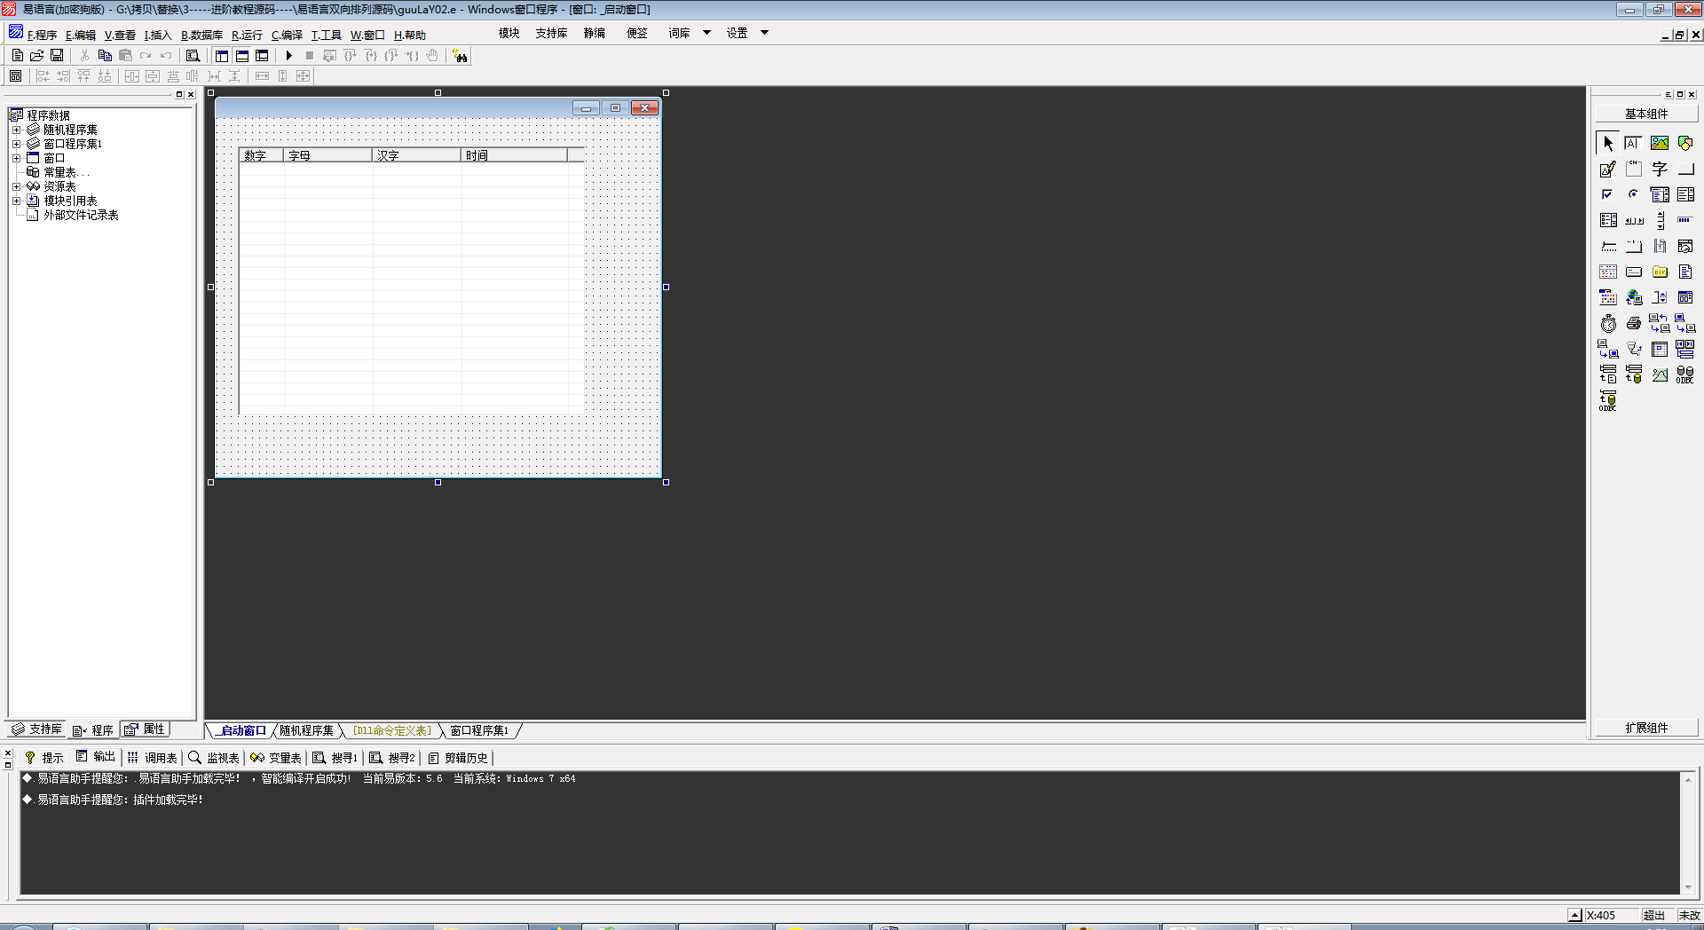The width and height of the screenshot is (1704, 930).
Task: Open the 属性 tab in left panel
Action: (x=145, y=729)
